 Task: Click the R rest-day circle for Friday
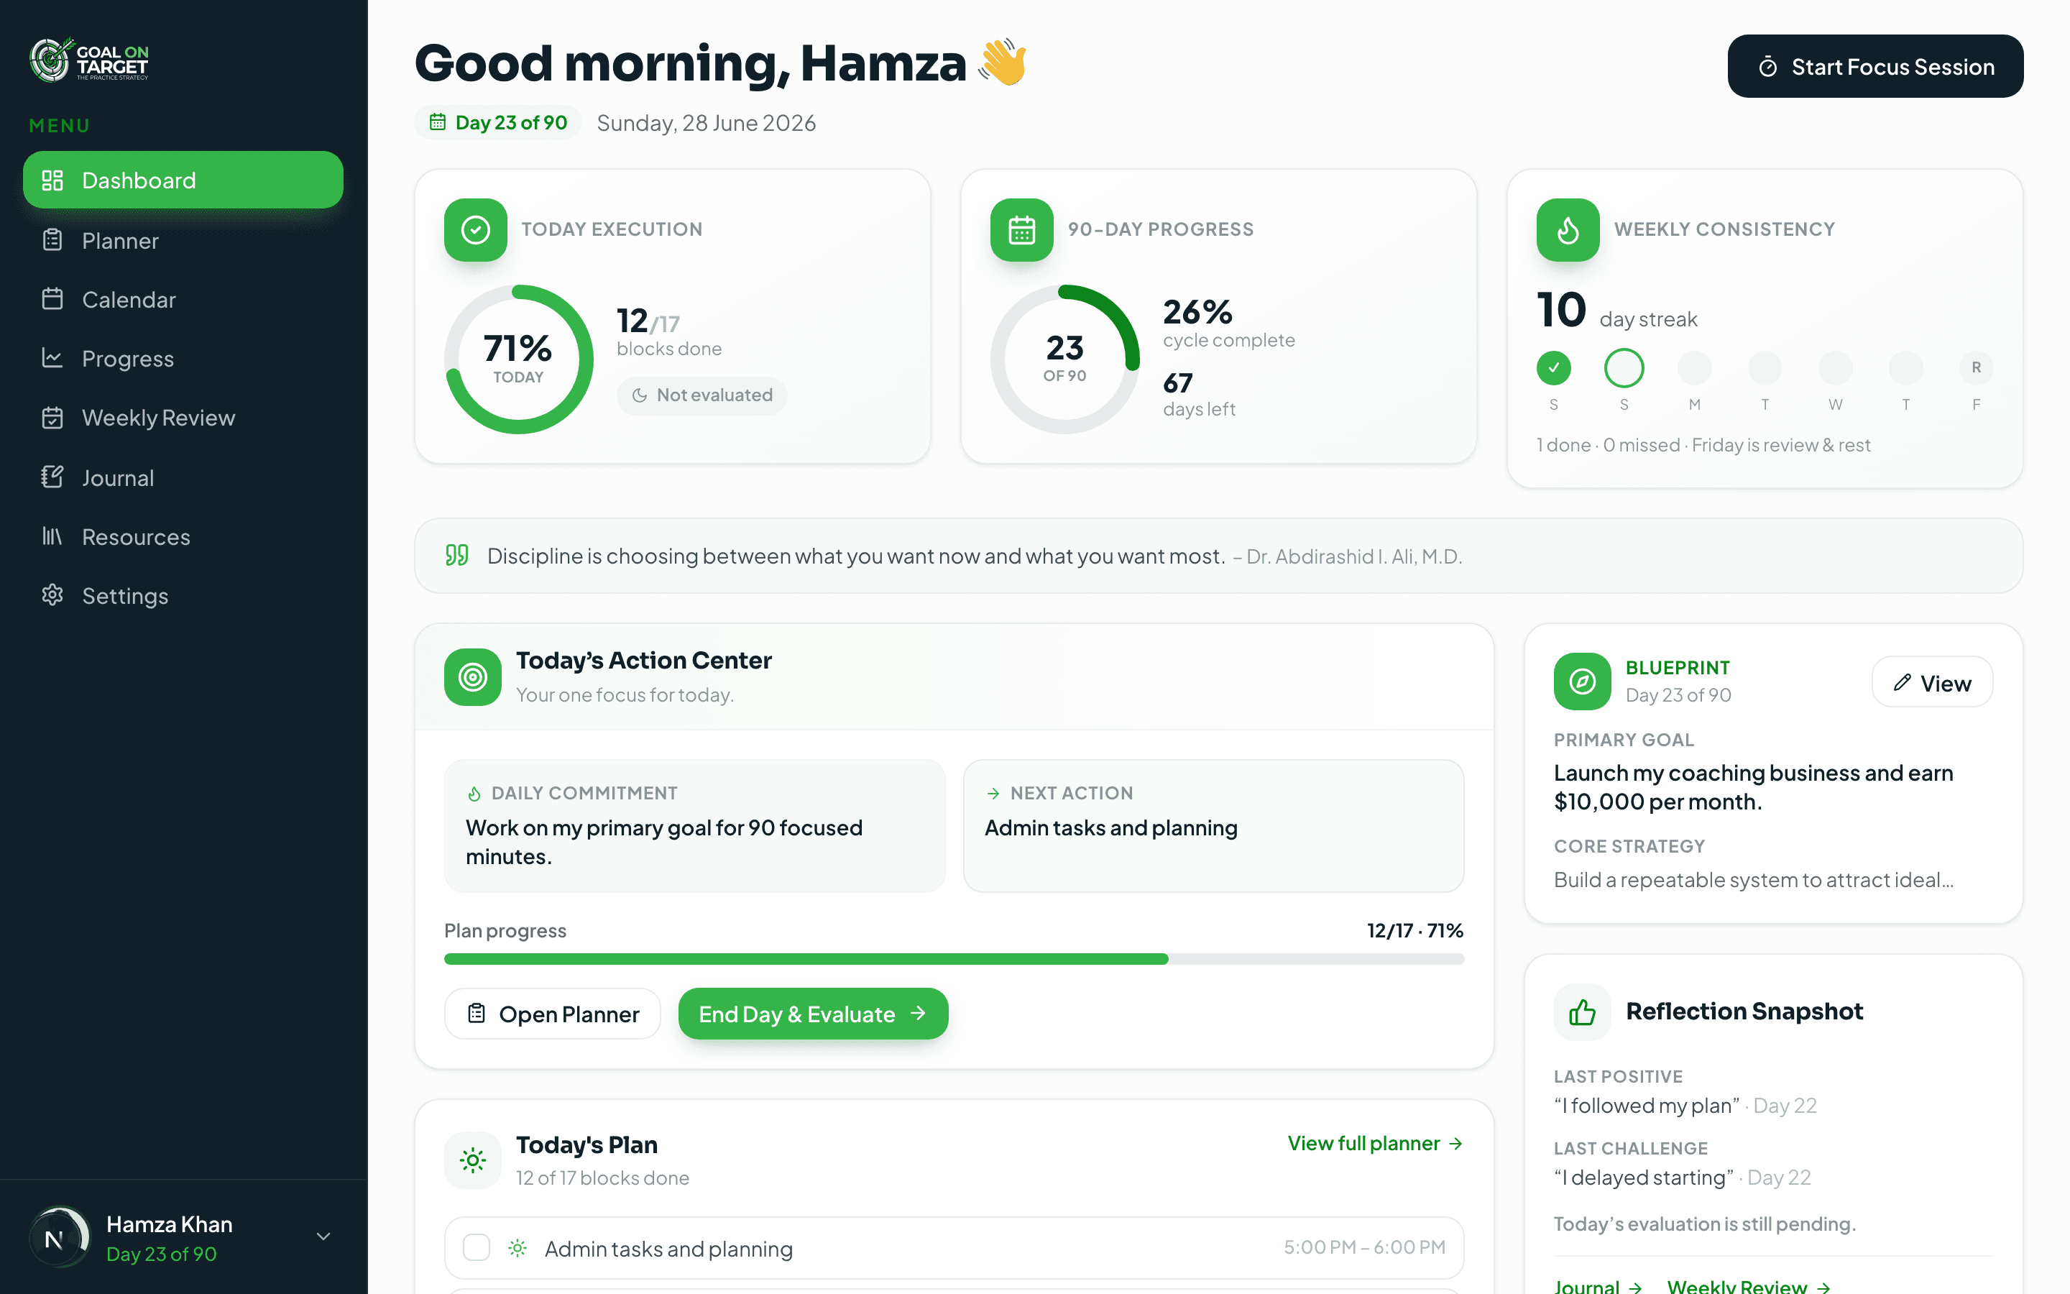(x=1976, y=368)
